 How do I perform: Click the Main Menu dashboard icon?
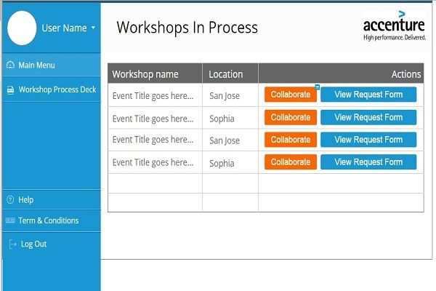click(x=10, y=65)
